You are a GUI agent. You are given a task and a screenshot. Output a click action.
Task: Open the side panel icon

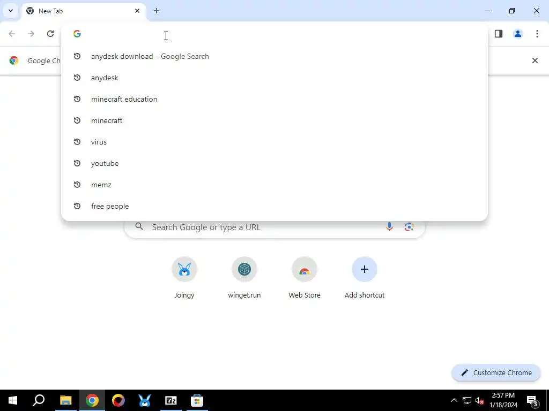[x=499, y=34]
